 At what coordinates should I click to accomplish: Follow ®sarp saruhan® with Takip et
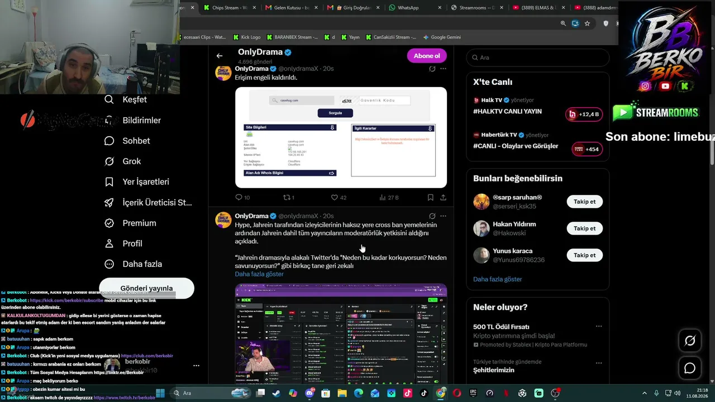pos(585,202)
